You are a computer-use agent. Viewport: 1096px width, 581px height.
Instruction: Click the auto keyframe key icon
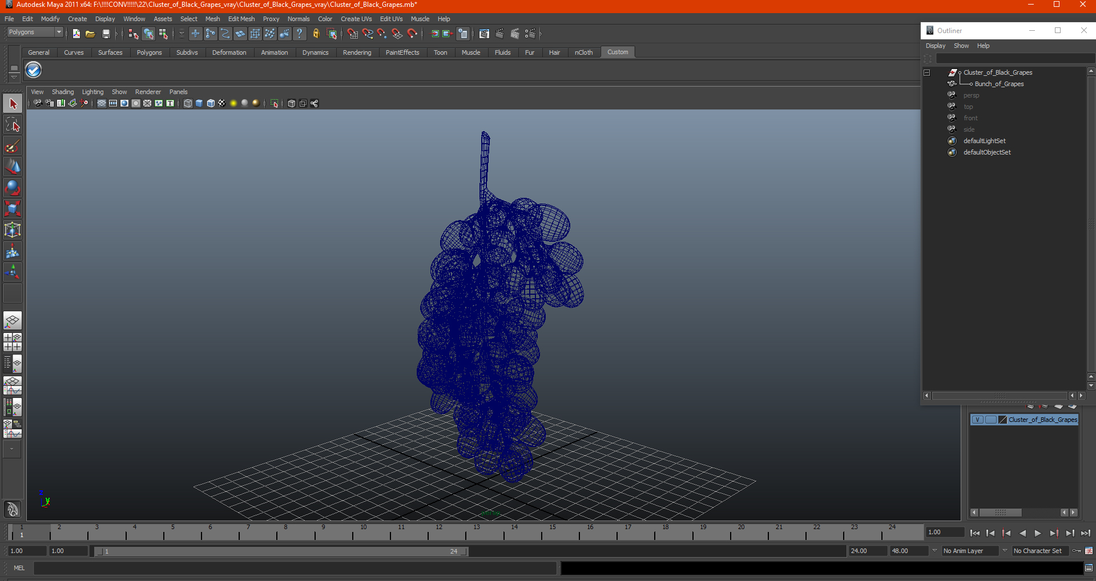(x=1077, y=551)
